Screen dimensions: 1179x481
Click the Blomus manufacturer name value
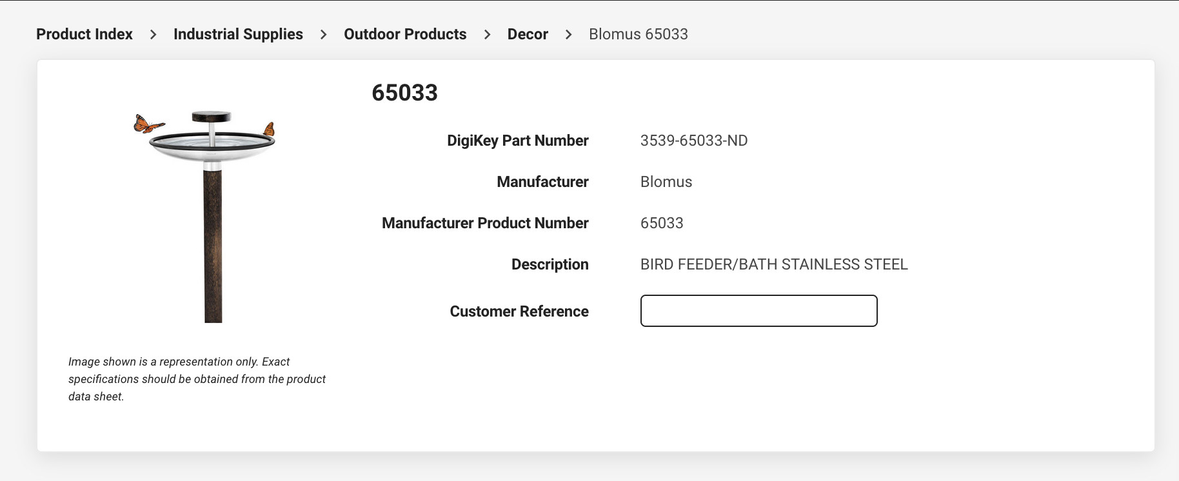coord(666,182)
